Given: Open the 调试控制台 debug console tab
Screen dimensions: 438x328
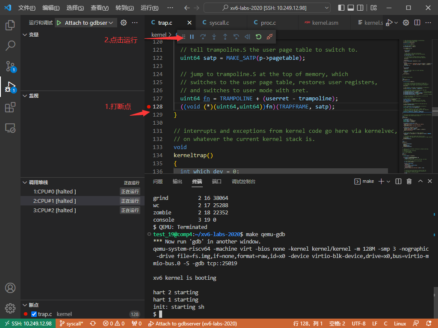Looking at the screenshot, I should (243, 182).
